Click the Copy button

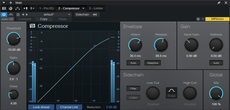coord(44,19)
